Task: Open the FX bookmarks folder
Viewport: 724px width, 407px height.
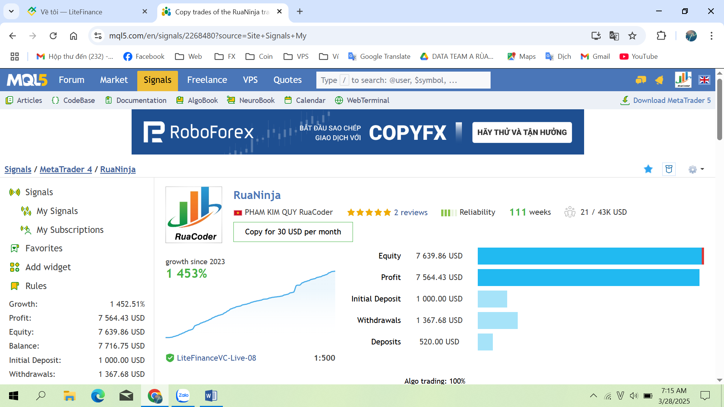Action: pyautogui.click(x=225, y=57)
